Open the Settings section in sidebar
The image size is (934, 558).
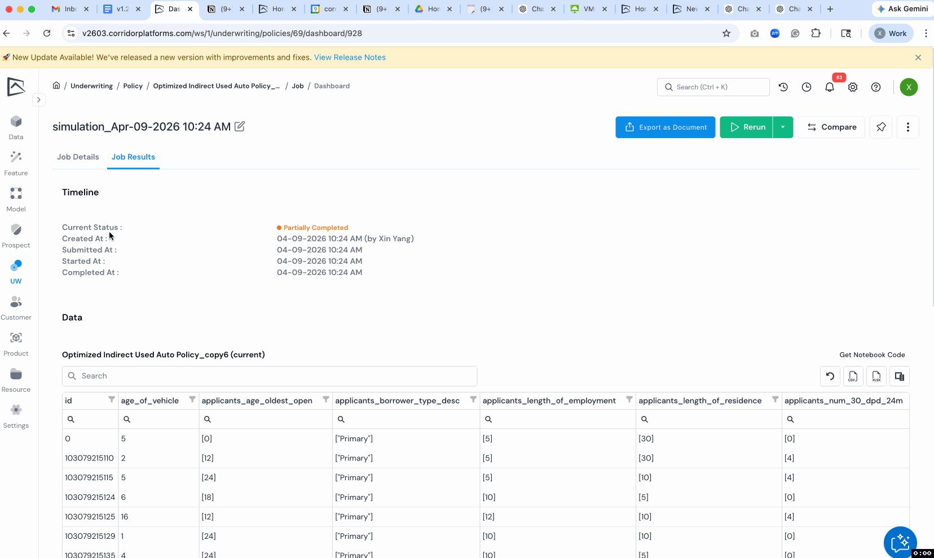16,417
